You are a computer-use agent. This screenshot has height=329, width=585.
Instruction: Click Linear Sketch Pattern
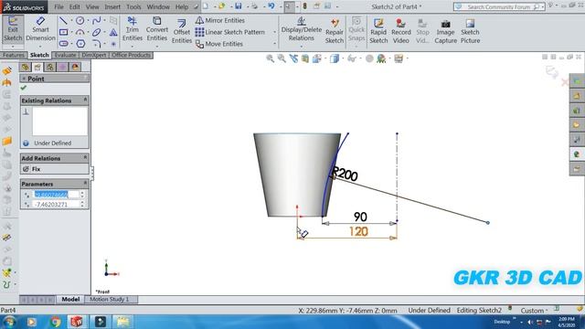[x=229, y=32]
